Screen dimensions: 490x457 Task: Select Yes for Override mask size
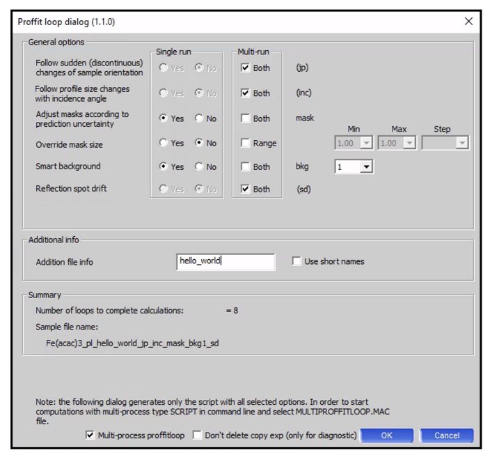(164, 144)
